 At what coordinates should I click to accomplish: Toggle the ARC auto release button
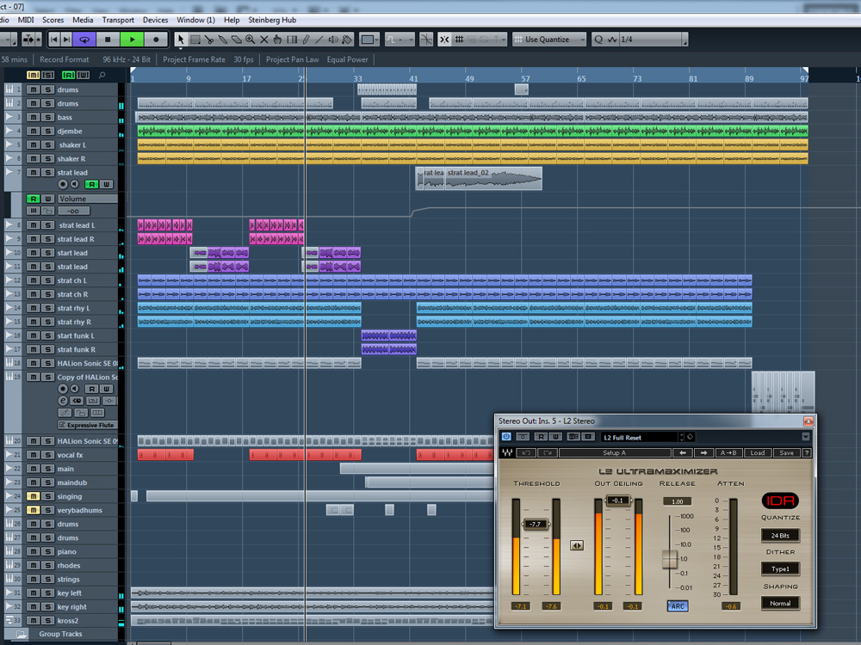pyautogui.click(x=677, y=606)
